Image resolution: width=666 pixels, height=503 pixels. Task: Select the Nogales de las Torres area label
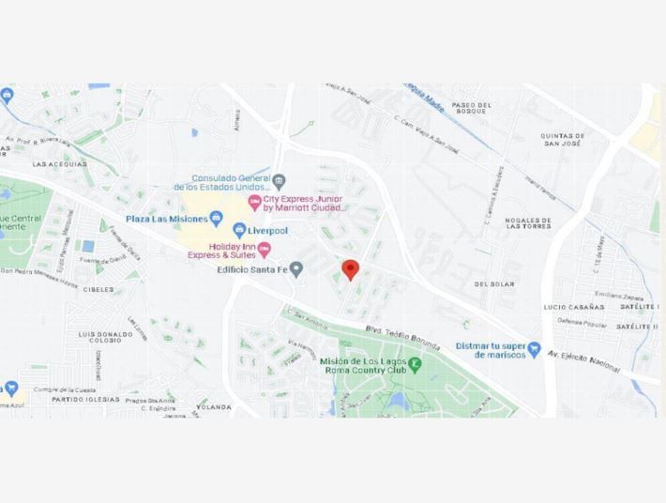528,223
